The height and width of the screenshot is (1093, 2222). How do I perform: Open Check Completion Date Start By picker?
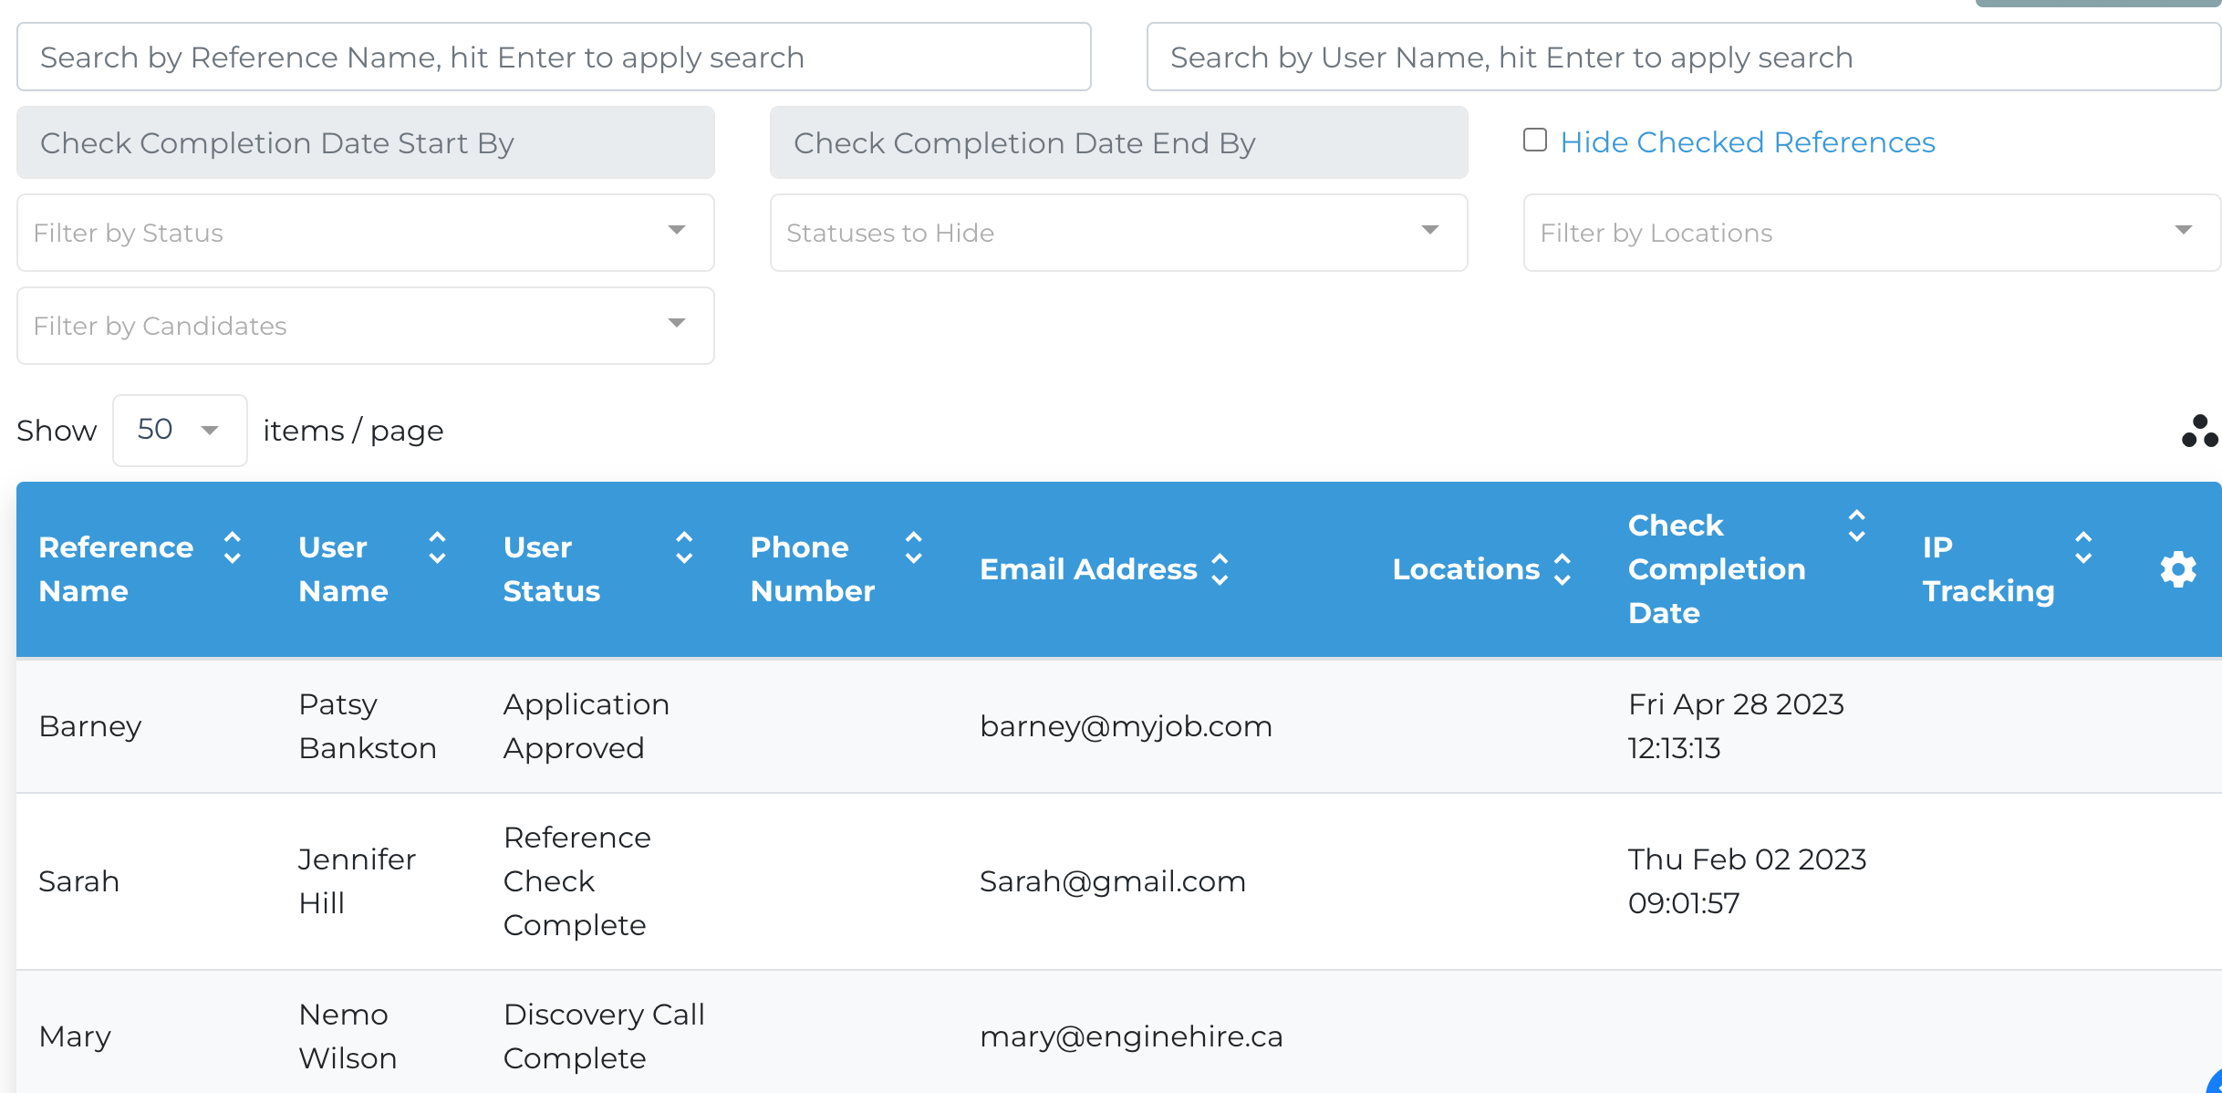366,143
